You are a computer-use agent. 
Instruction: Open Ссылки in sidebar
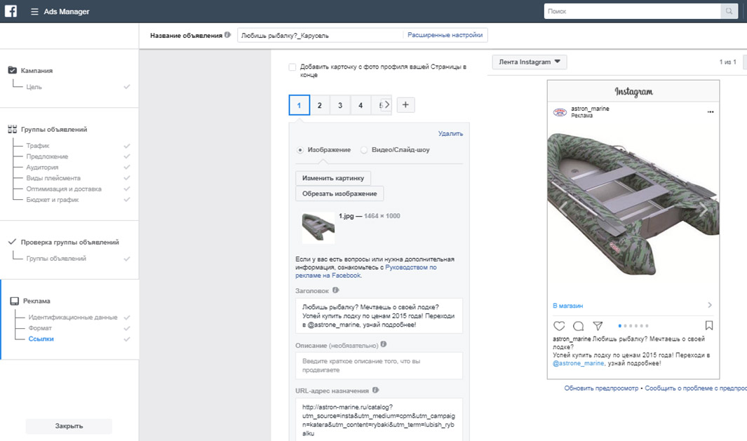pos(41,339)
